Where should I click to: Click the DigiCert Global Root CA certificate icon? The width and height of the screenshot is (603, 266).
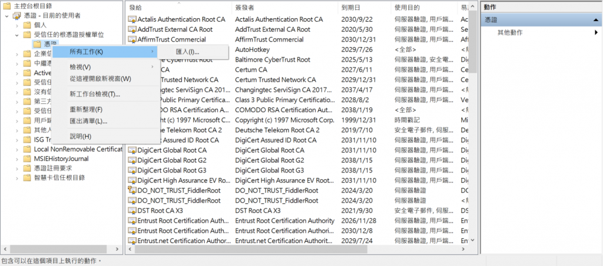pos(132,150)
